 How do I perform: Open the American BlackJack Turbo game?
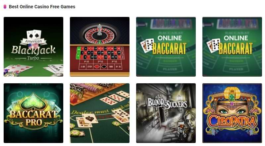tap(33, 47)
